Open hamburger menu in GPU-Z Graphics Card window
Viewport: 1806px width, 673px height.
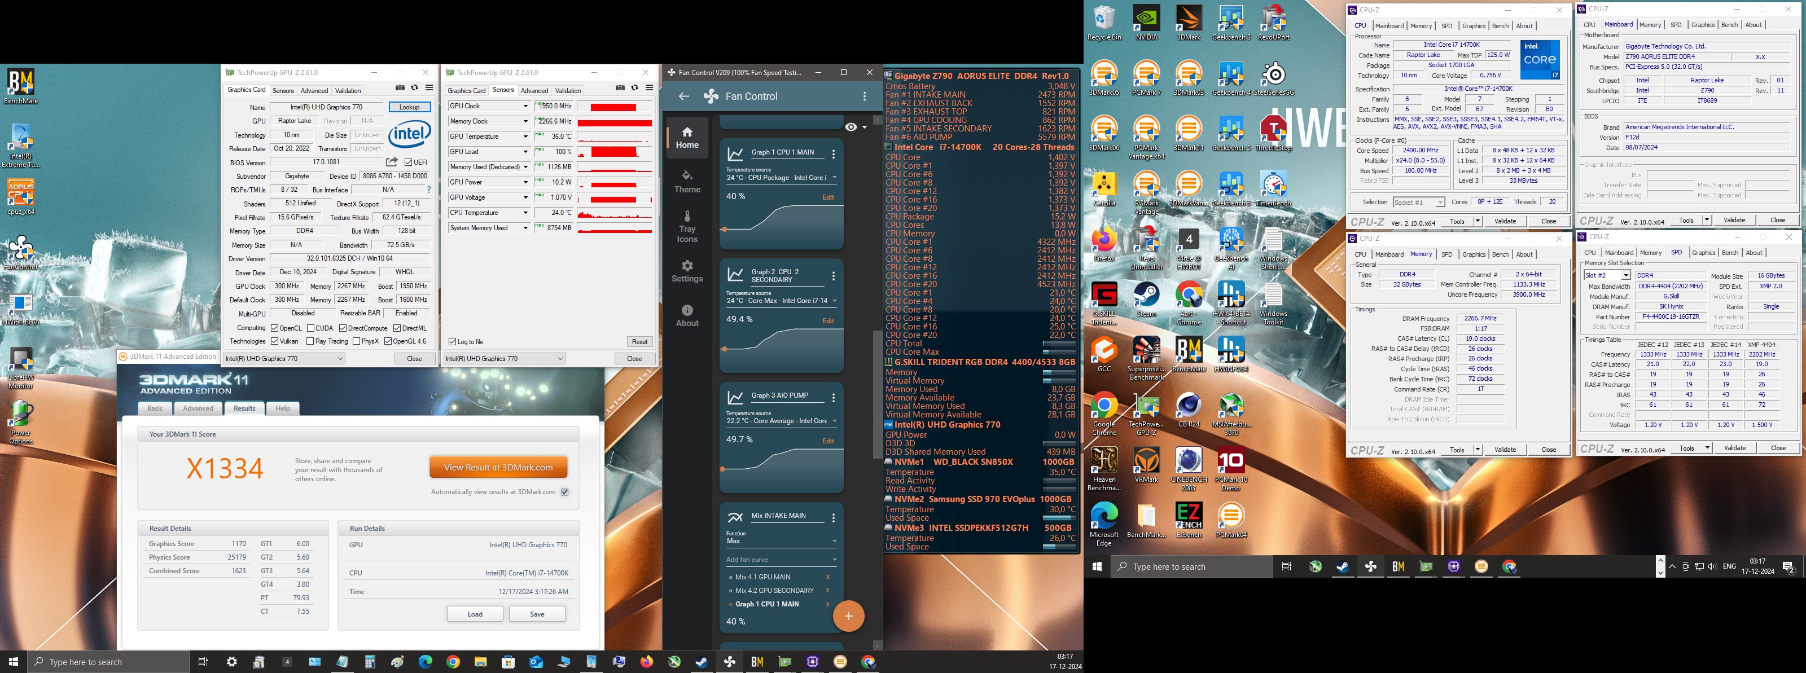coord(429,89)
